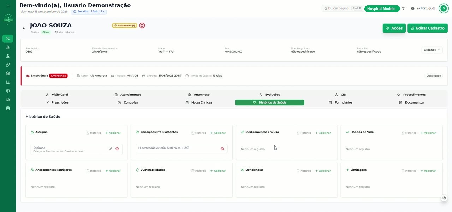Open the Hospital Modelo selector
This screenshot has height=212, width=452.
click(x=382, y=8)
